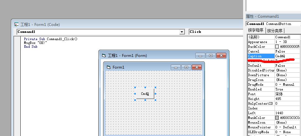Select the CmdQ button on the form

coord(145,94)
